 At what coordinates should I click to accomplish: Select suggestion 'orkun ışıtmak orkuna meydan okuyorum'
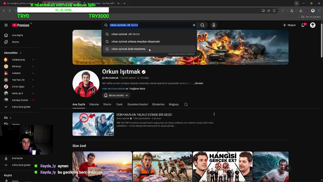coord(149,41)
